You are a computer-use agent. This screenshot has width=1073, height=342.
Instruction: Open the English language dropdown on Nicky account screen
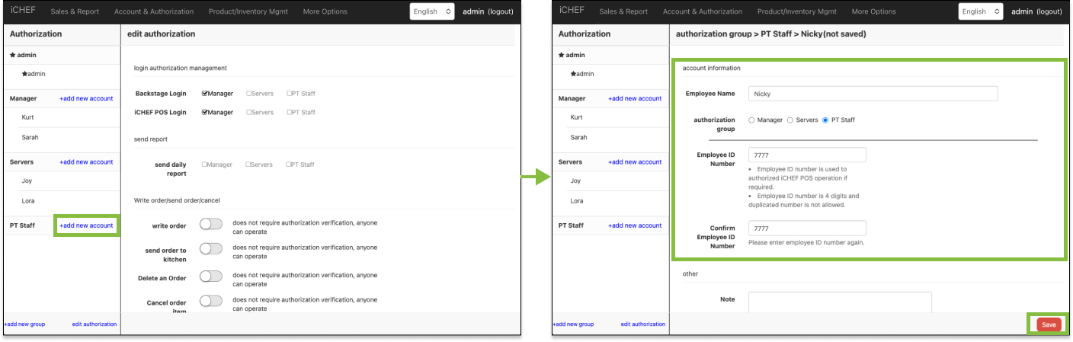[x=980, y=11]
